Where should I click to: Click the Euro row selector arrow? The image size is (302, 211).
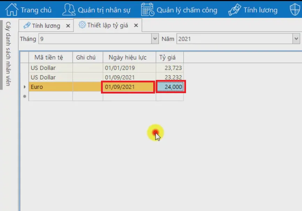click(x=25, y=87)
